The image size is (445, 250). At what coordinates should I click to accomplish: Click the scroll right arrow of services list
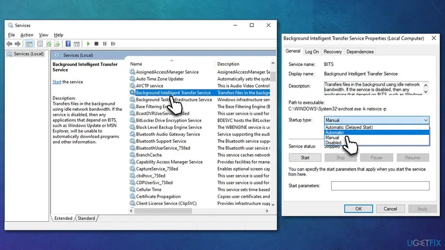click(x=267, y=211)
